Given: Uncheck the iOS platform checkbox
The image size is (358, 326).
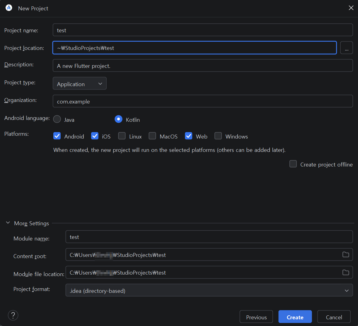Looking at the screenshot, I should click(x=95, y=136).
